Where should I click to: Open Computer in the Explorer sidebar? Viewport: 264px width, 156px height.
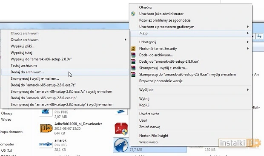click(x=7, y=144)
